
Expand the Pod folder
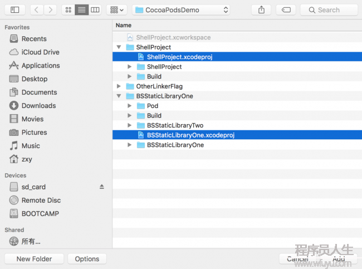(130, 106)
